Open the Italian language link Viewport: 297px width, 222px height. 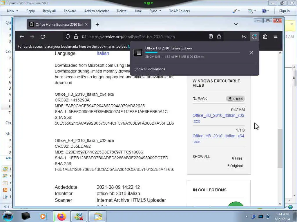point(103,53)
